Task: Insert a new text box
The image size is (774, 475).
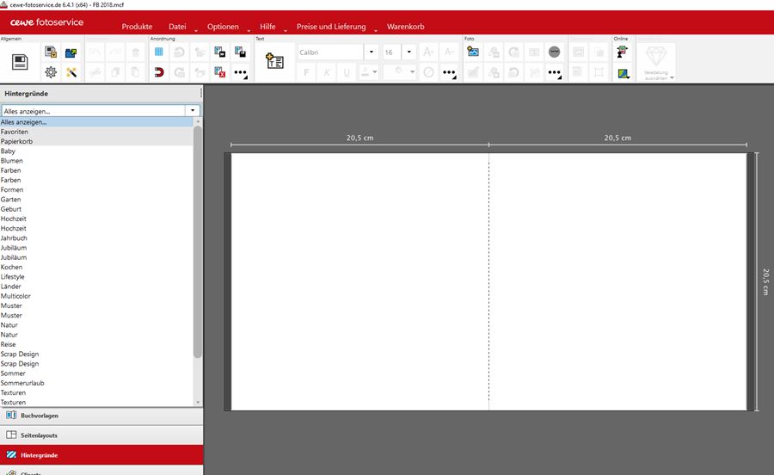Action: (x=275, y=62)
